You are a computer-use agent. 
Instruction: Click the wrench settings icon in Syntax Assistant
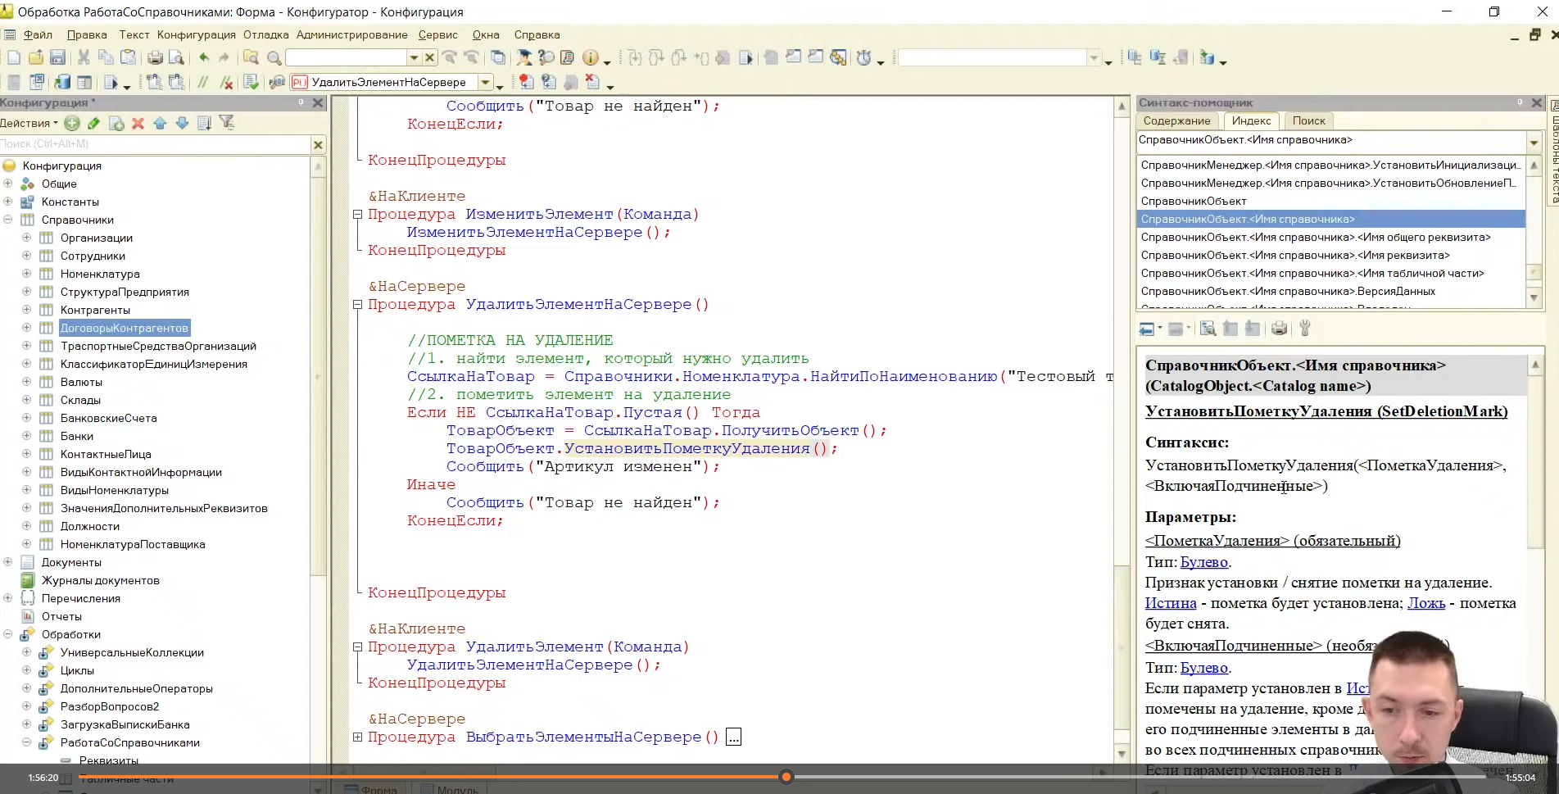(1305, 329)
